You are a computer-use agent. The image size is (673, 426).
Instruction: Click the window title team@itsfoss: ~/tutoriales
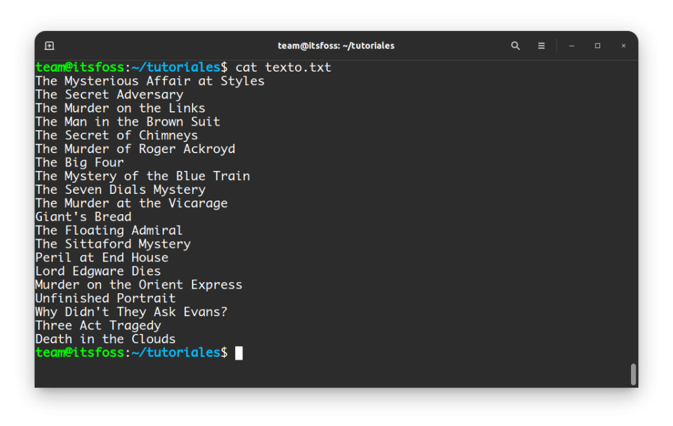click(336, 45)
